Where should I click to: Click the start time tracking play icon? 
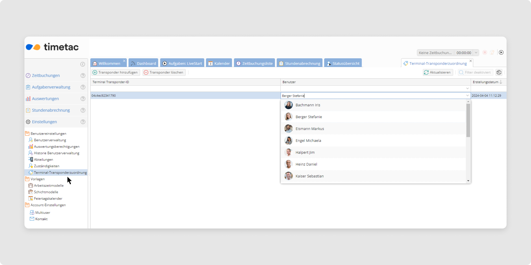click(501, 52)
